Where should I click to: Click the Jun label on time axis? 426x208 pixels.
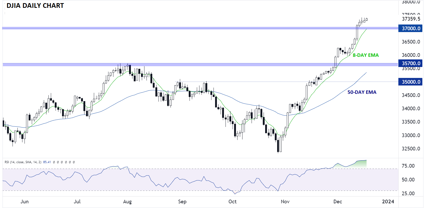point(25,201)
